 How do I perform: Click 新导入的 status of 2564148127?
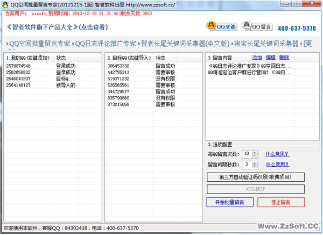click(x=66, y=85)
